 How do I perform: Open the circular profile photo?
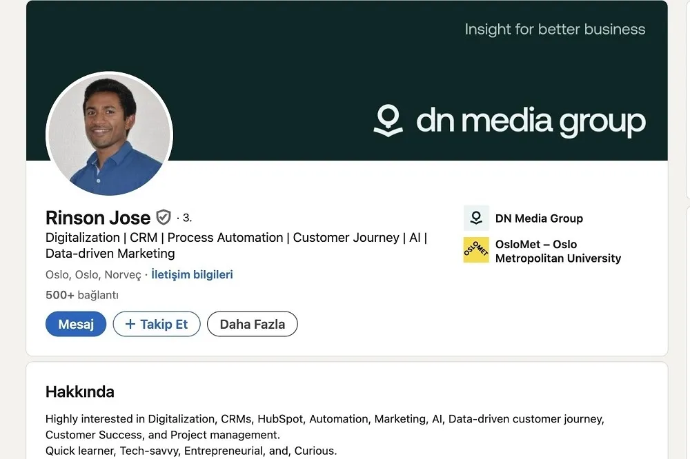(x=109, y=134)
